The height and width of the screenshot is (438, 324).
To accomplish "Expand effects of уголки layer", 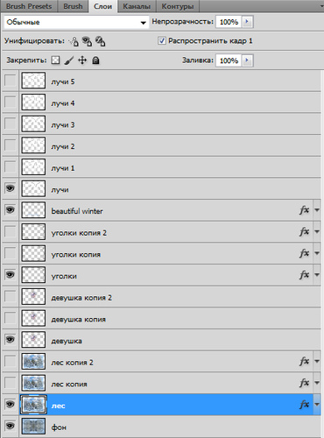I will point(317,275).
